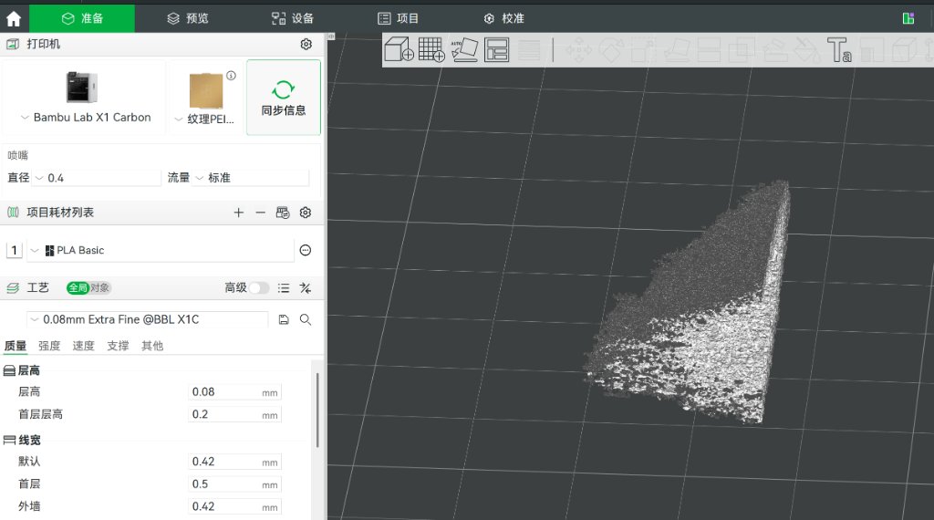Open printer settings gear icon
The width and height of the screenshot is (934, 520).
[x=306, y=44]
